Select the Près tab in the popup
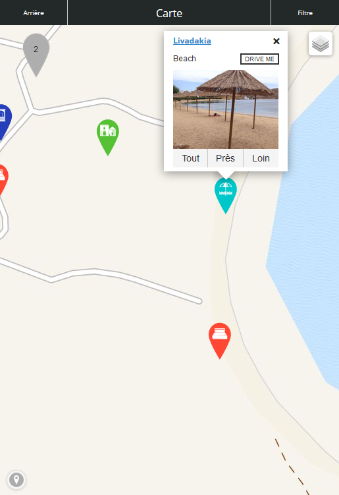 click(225, 158)
